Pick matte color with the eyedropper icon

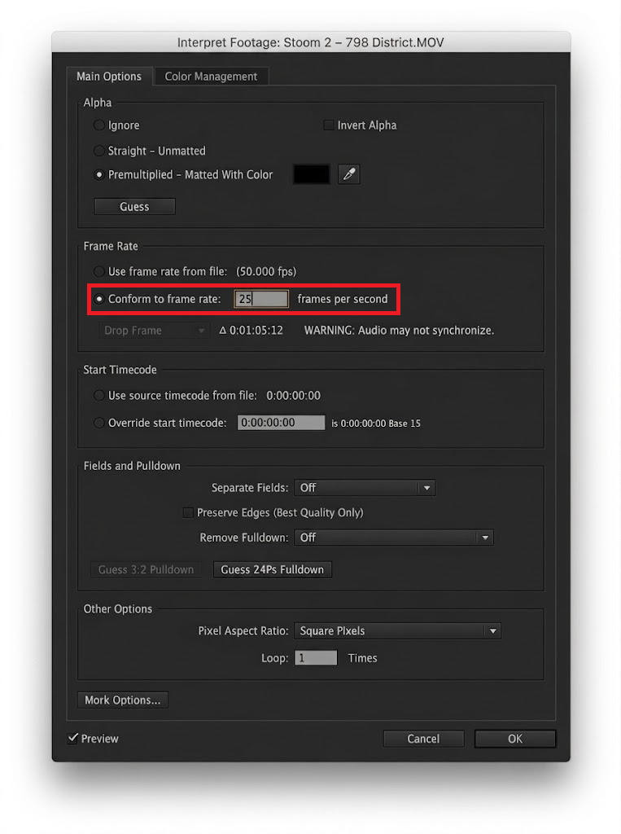click(x=349, y=174)
